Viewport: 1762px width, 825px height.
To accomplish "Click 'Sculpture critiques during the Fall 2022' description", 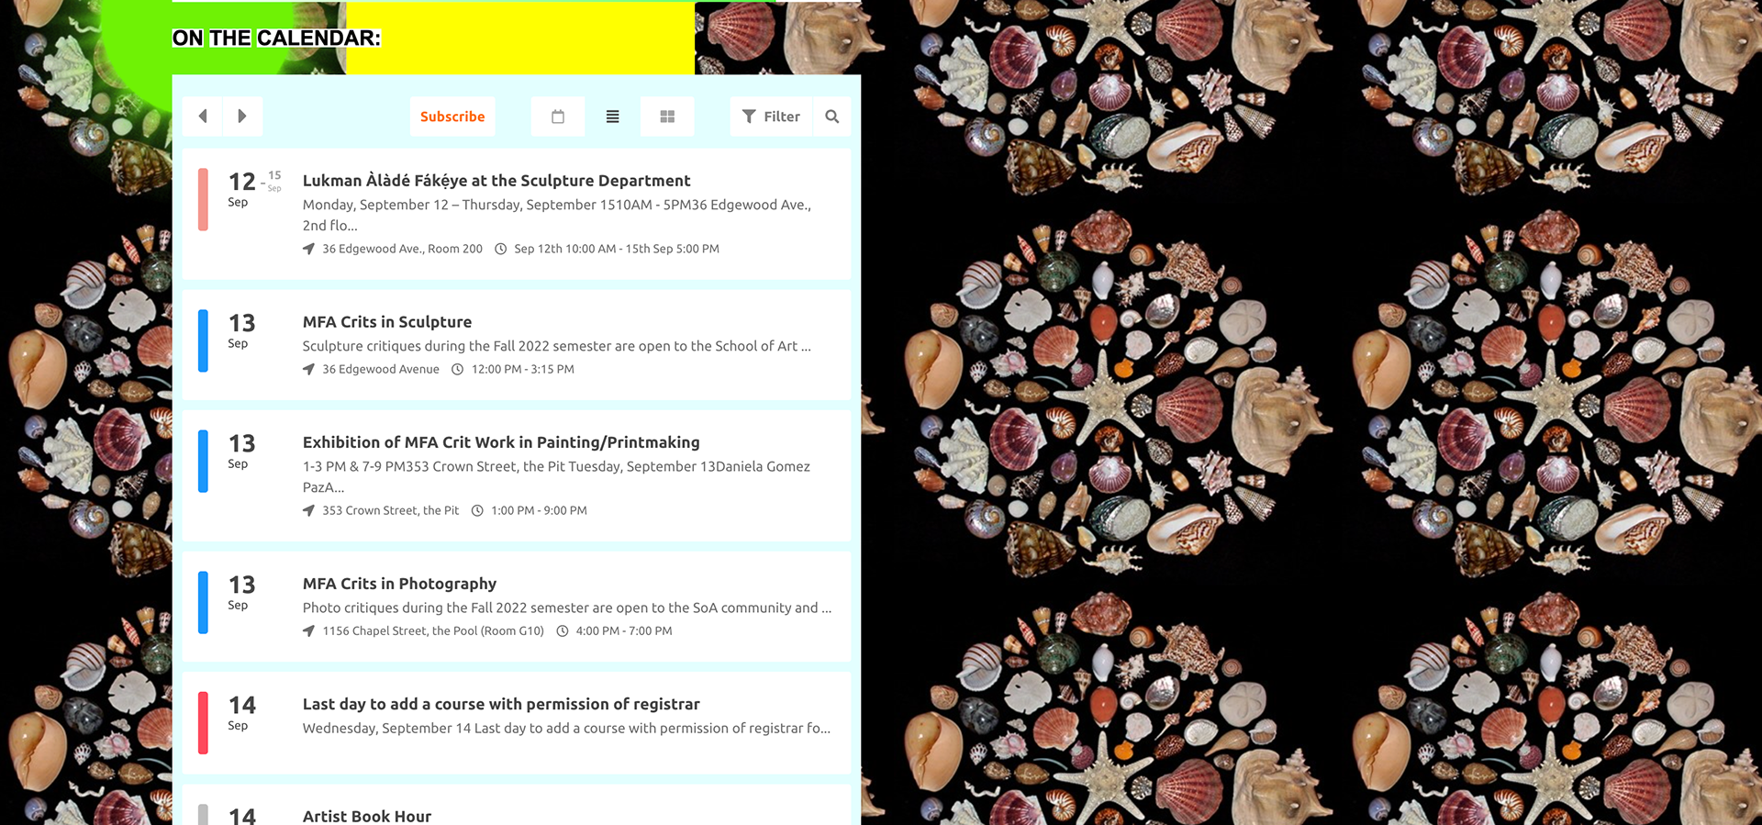I will [x=557, y=346].
